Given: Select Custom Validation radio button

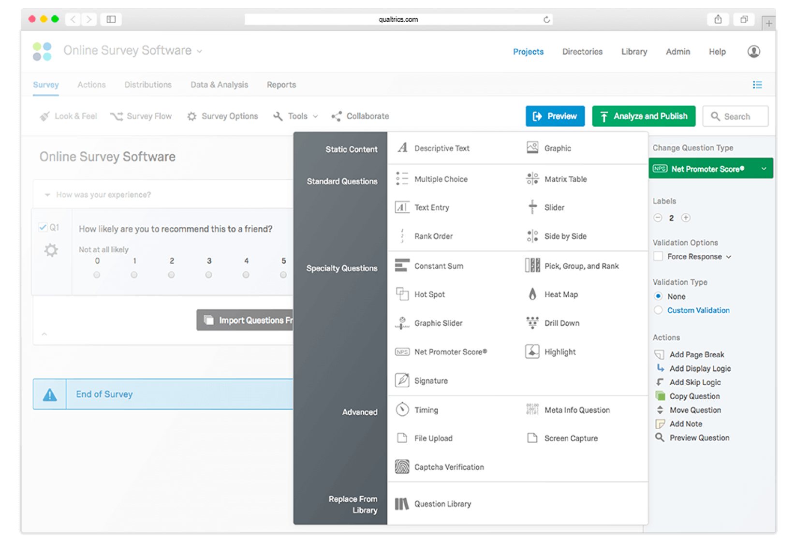Looking at the screenshot, I should (x=658, y=310).
